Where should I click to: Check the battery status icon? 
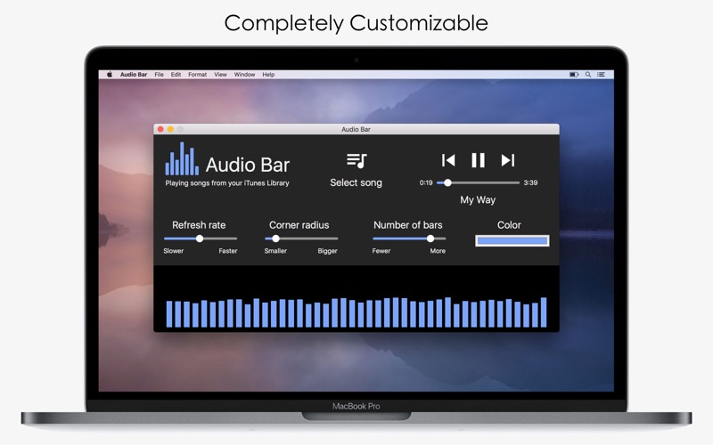pyautogui.click(x=574, y=75)
